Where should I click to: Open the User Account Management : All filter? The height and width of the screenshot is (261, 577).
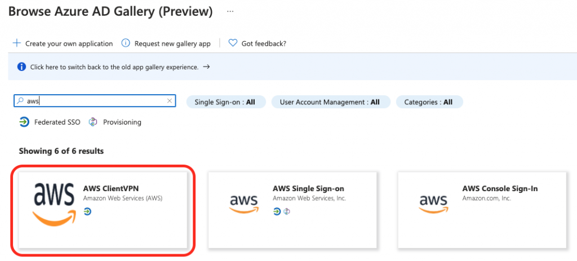point(331,102)
